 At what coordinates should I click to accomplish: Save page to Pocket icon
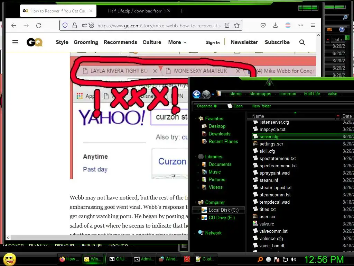[263, 25]
